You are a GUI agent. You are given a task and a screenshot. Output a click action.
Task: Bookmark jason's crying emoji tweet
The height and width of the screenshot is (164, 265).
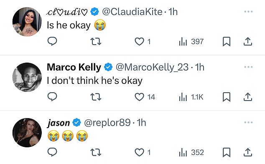coord(227,152)
